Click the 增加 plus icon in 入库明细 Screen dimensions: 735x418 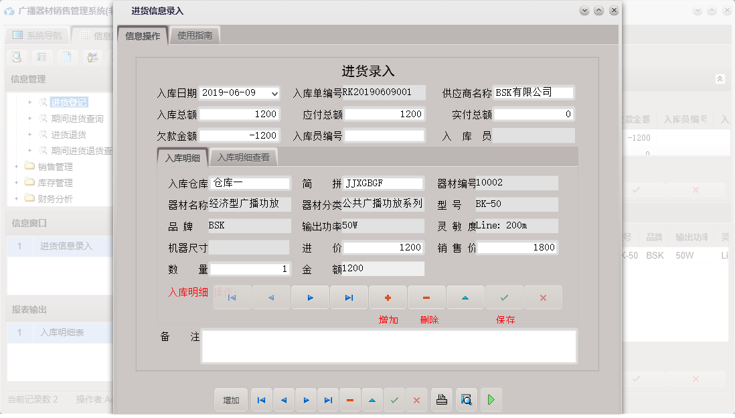coord(388,297)
